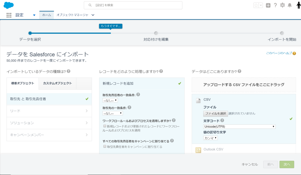Open the favorites list dropdown arrow
301x175 pixels.
click(x=261, y=5)
